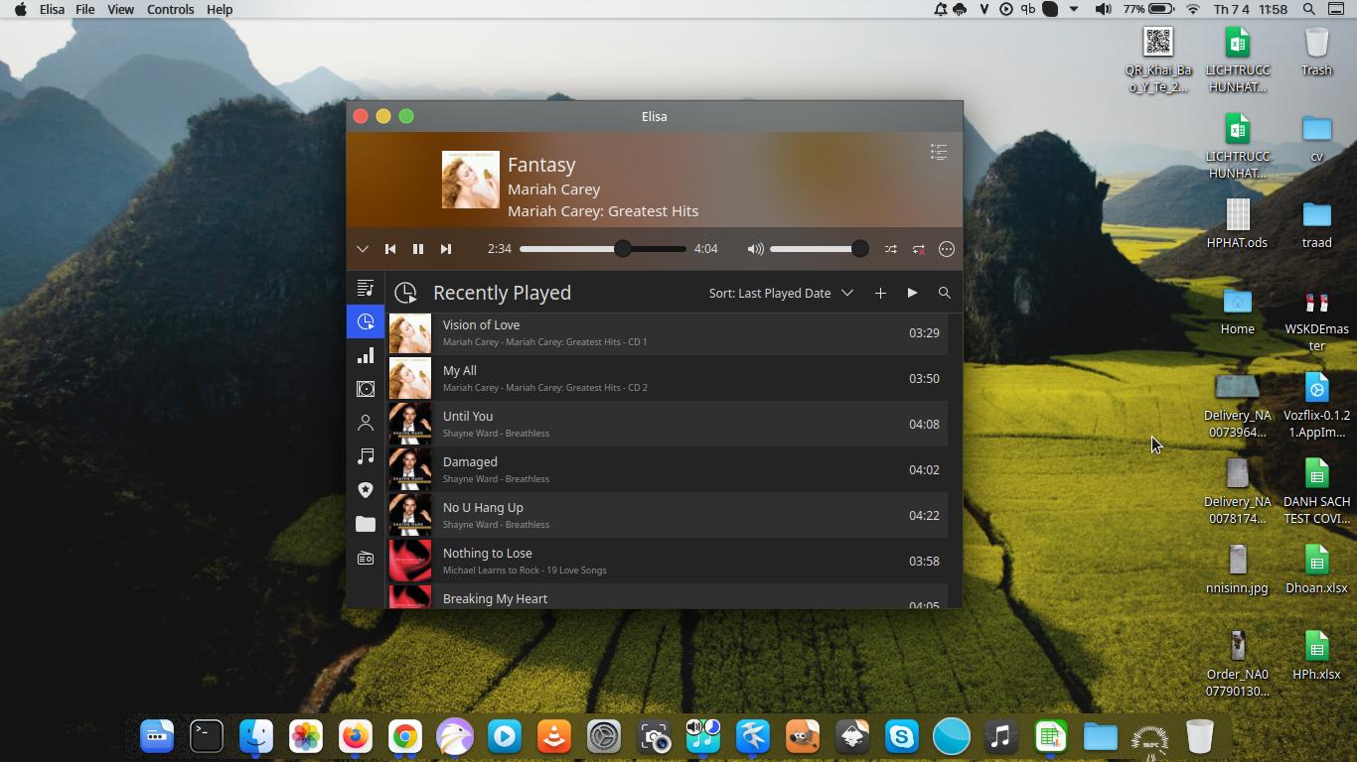
Task: Select the Trash icon on the desktop
Action: [x=1316, y=52]
